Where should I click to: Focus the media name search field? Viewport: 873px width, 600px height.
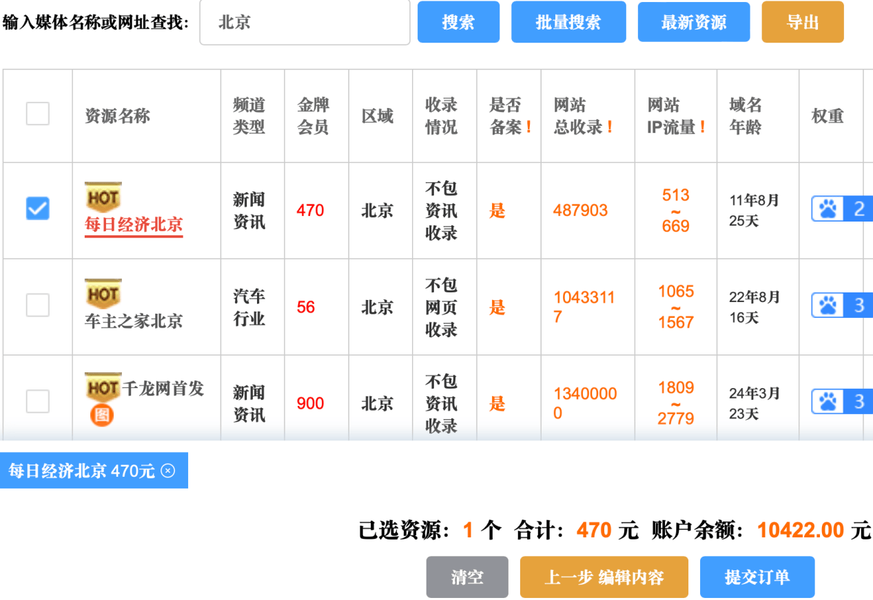coord(305,22)
